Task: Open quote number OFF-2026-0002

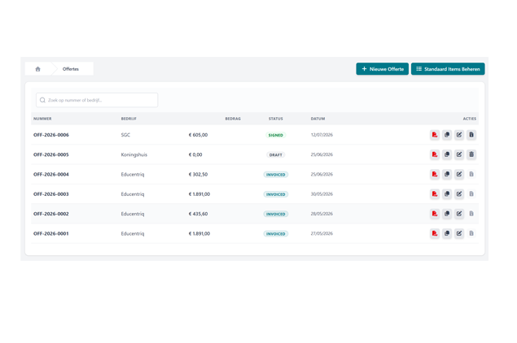Action: coord(51,214)
